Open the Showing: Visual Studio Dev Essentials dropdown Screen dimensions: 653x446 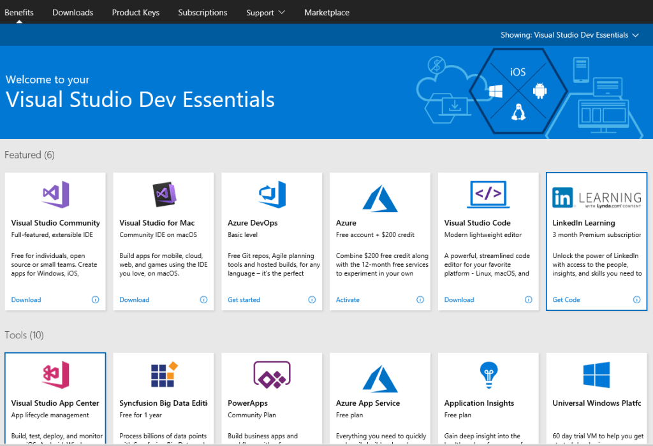[569, 35]
